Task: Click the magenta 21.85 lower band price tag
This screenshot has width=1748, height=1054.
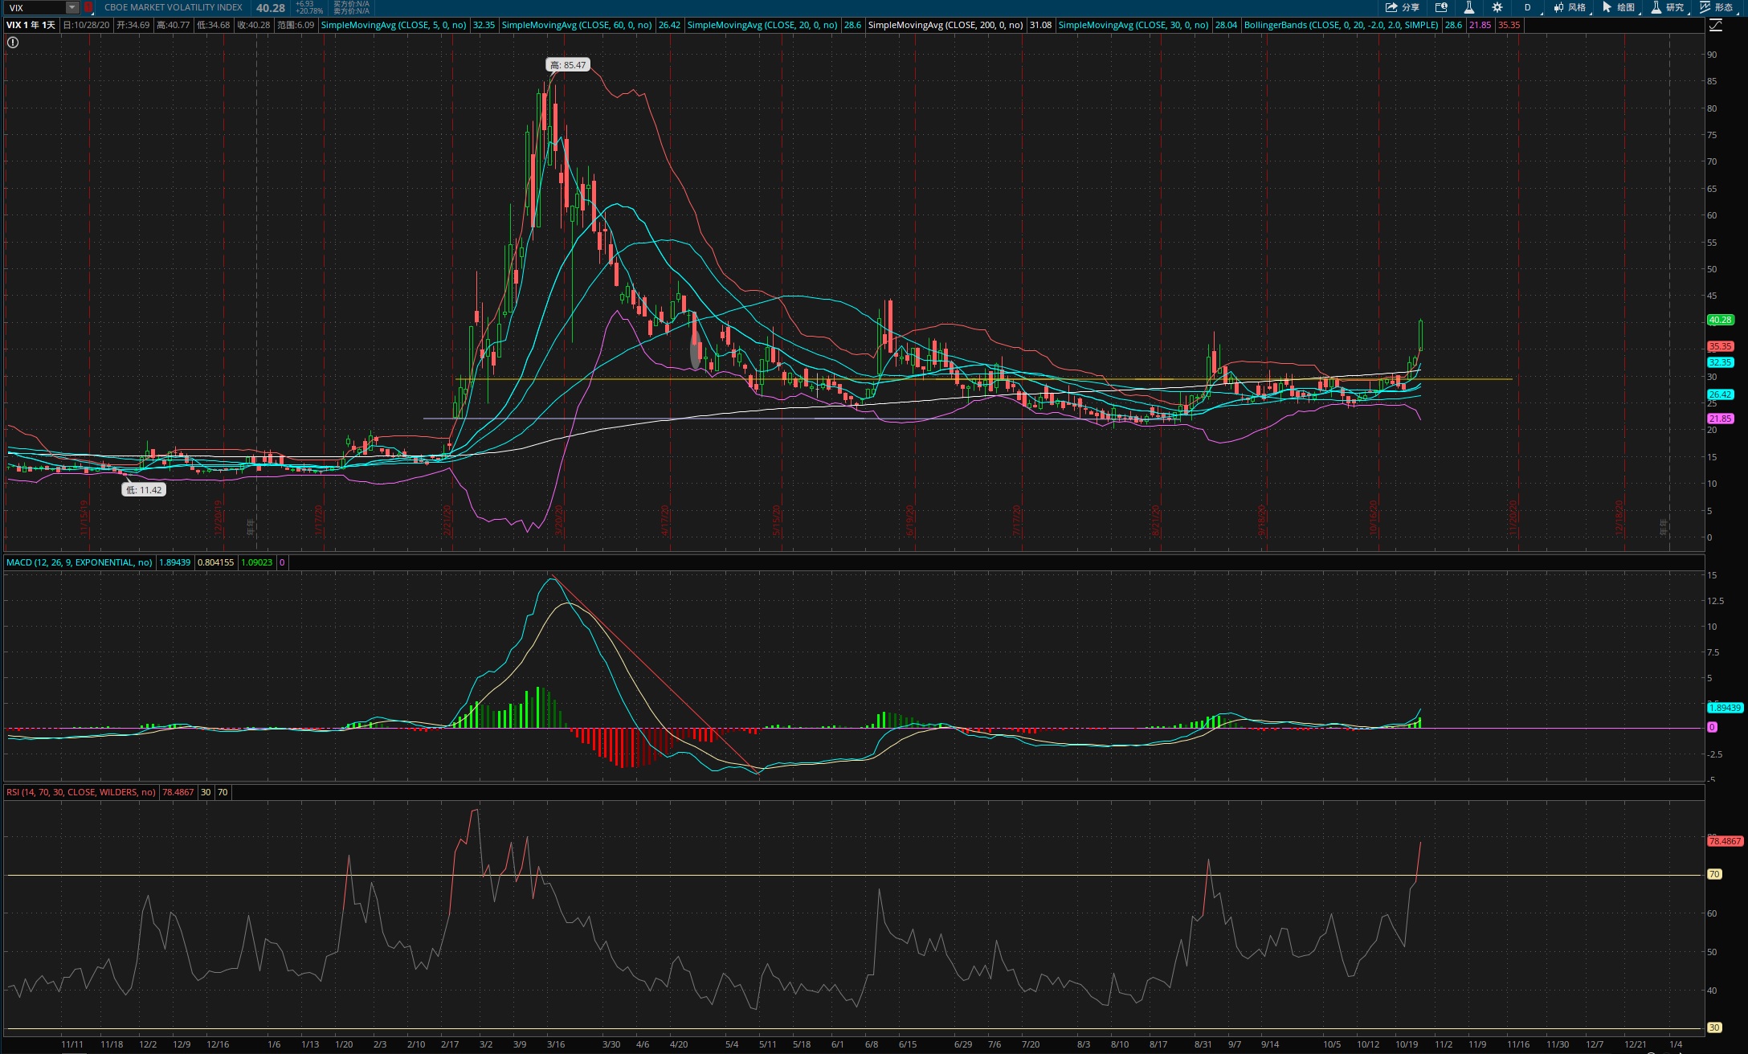Action: point(1720,419)
